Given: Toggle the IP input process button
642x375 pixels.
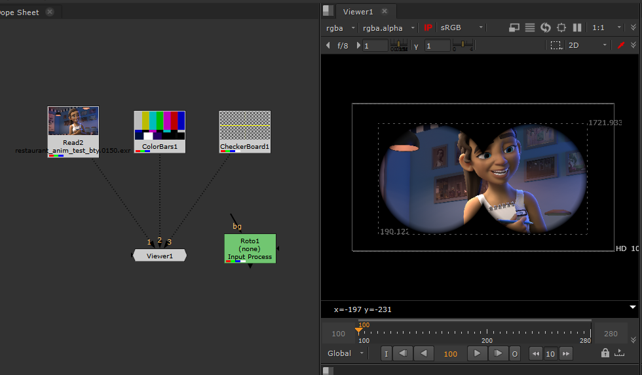Looking at the screenshot, I should point(428,28).
